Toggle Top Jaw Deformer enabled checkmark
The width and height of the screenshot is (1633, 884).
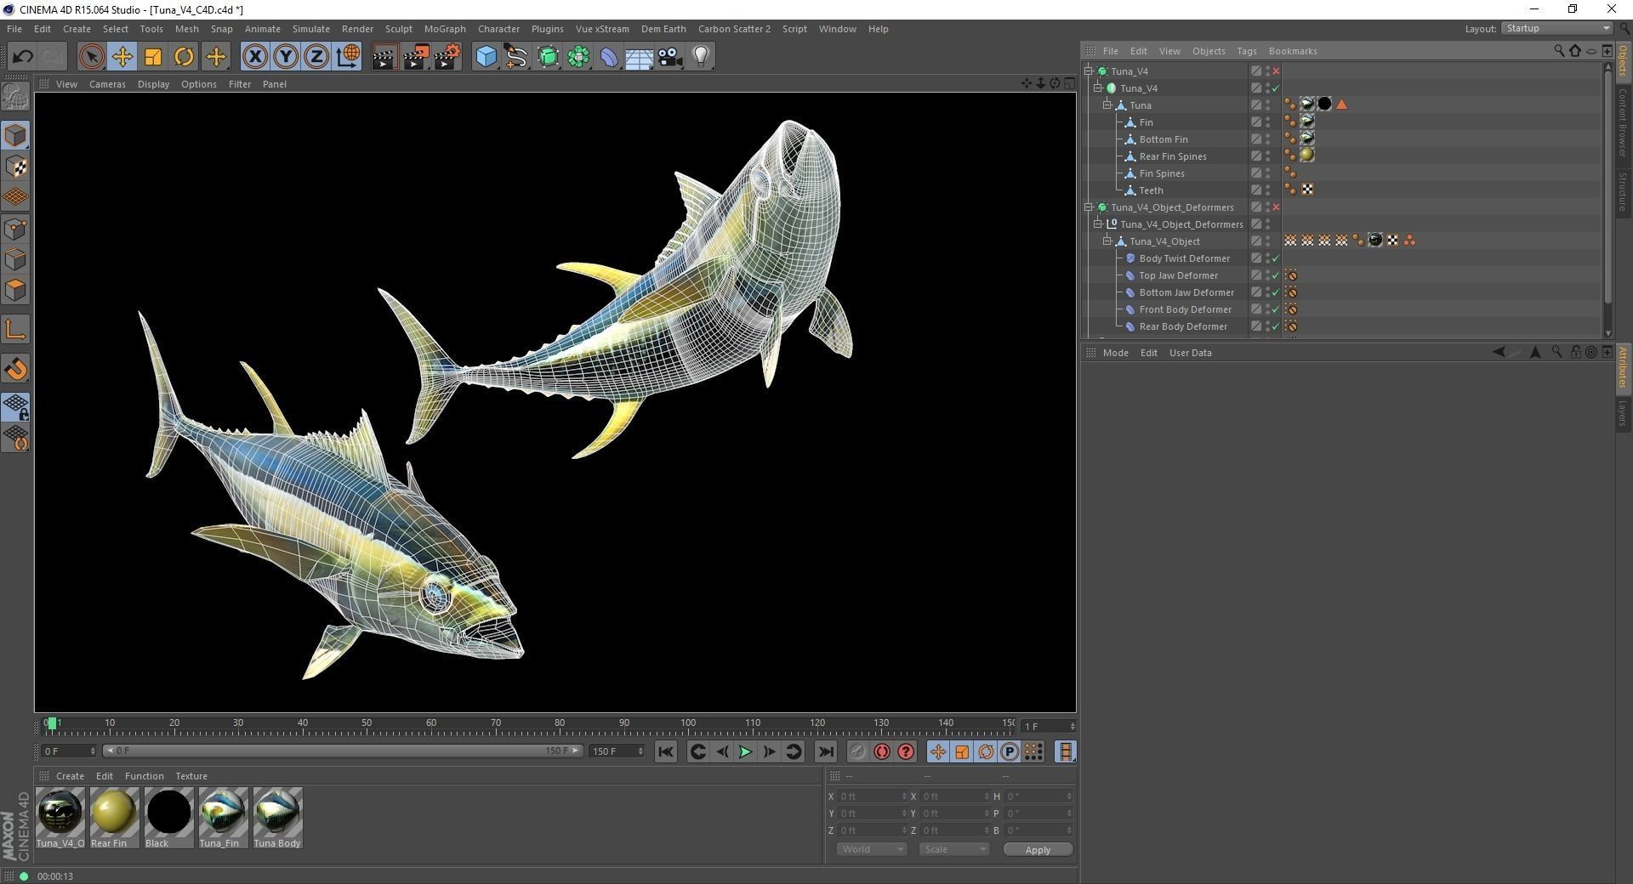coord(1275,275)
